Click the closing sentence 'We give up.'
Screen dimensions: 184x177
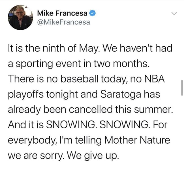[92, 156]
